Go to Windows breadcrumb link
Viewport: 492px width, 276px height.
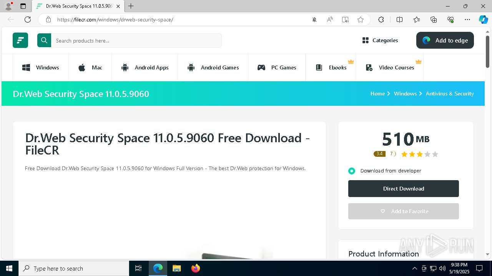[405, 94]
